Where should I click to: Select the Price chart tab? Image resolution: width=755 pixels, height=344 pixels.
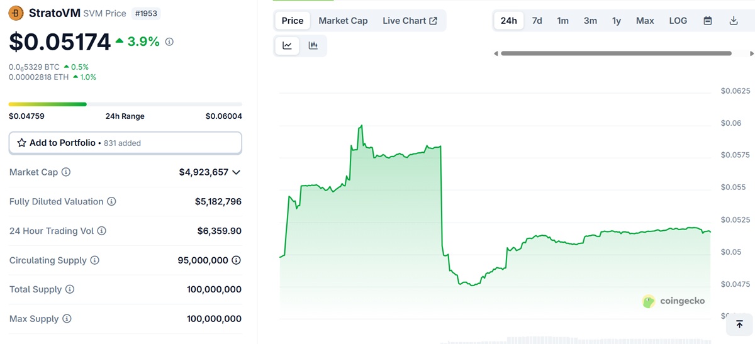(x=293, y=21)
